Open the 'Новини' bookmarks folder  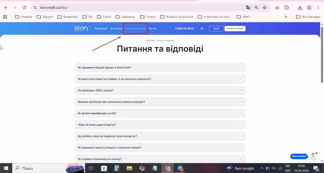click(x=24, y=17)
